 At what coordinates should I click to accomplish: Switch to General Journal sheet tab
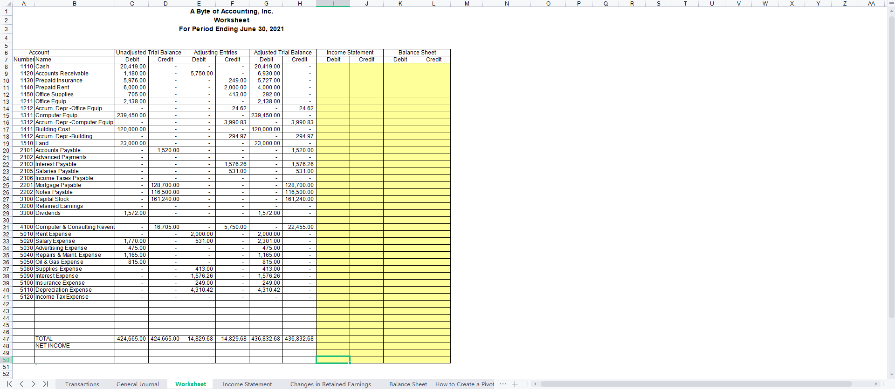[138, 384]
